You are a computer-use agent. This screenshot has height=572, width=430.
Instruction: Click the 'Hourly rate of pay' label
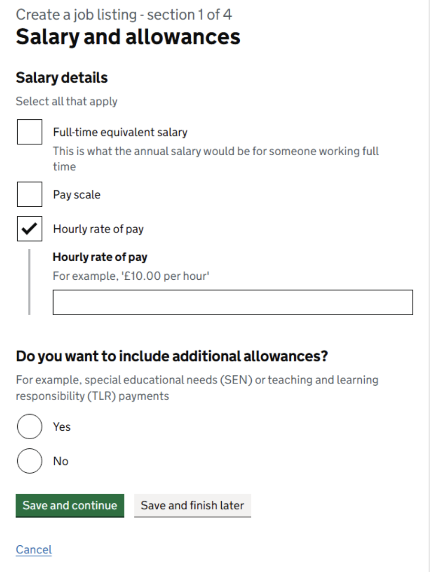click(98, 229)
